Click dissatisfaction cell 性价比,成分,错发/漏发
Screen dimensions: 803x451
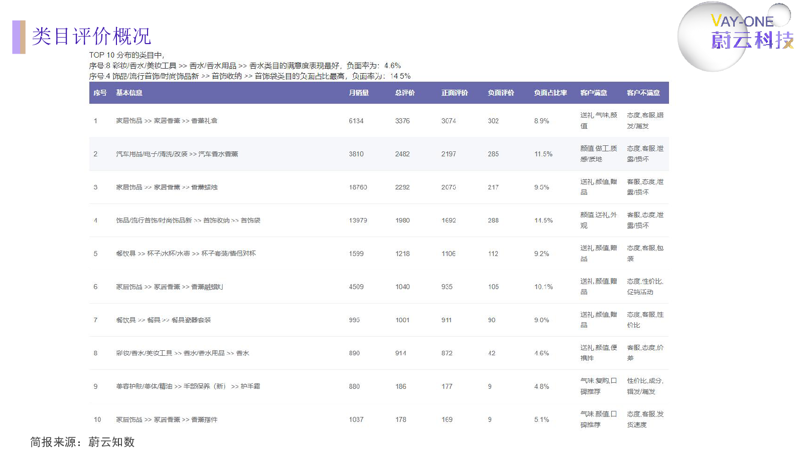(645, 386)
